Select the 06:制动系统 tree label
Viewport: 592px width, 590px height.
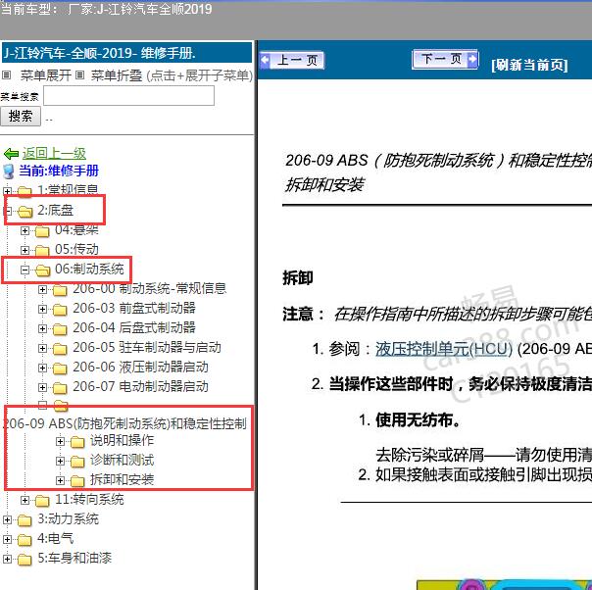click(x=89, y=270)
